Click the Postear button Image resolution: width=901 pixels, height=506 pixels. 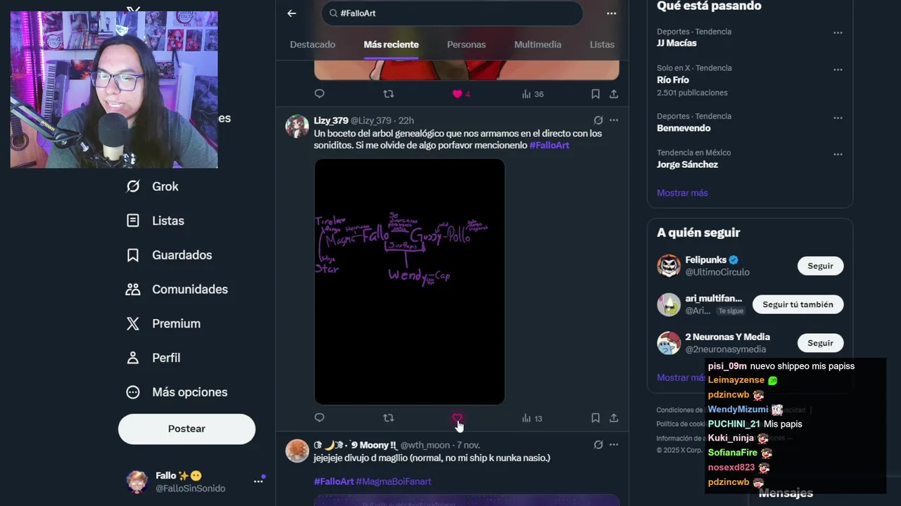pos(187,429)
